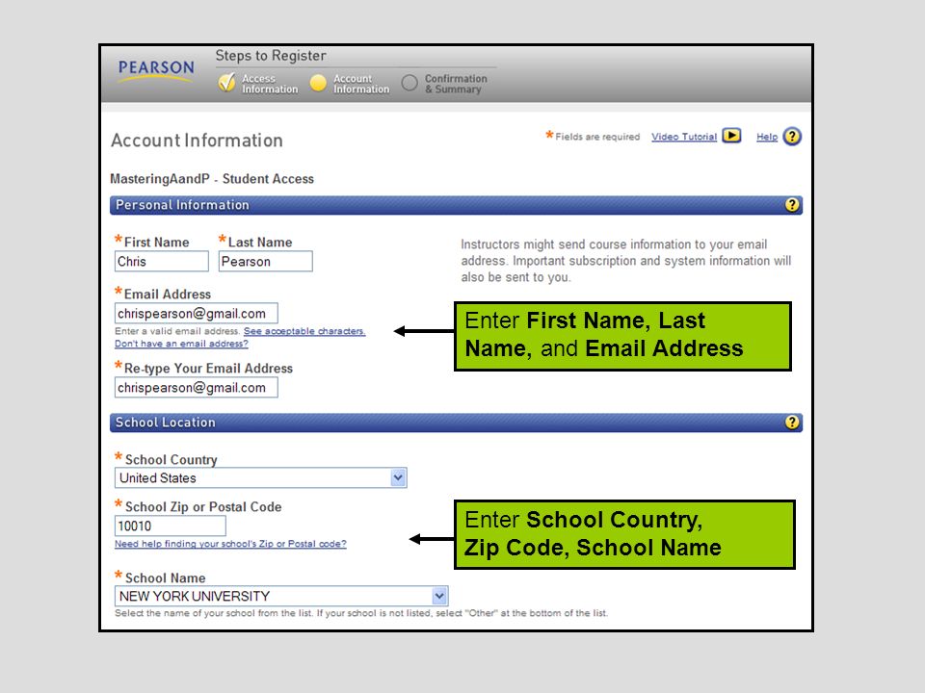Image resolution: width=925 pixels, height=693 pixels.
Task: Click the First Name field containing Chris
Action: pos(162,262)
